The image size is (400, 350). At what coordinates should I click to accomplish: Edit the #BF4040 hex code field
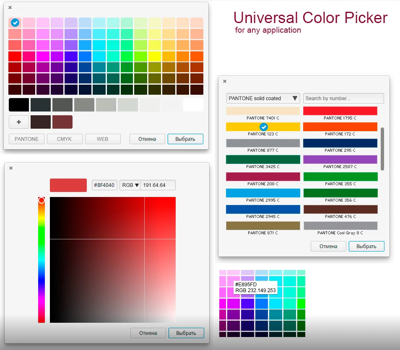[x=104, y=185]
